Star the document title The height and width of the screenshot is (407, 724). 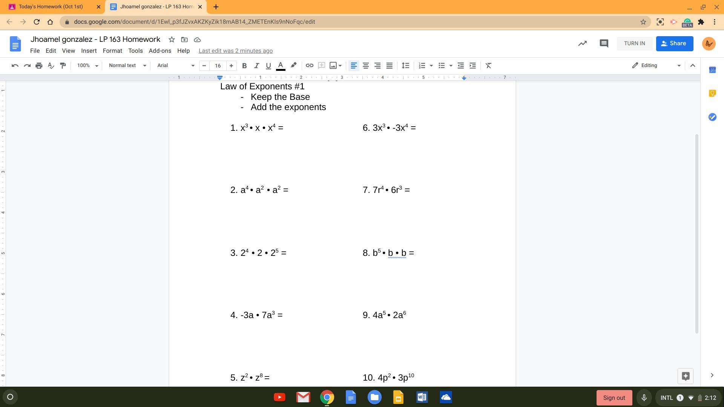pos(172,40)
